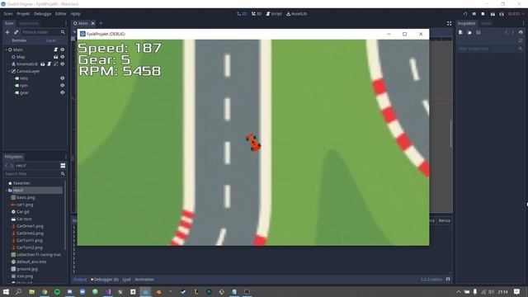This screenshot has width=528, height=297.
Task: Open the AssetLib workspace
Action: [x=297, y=14]
